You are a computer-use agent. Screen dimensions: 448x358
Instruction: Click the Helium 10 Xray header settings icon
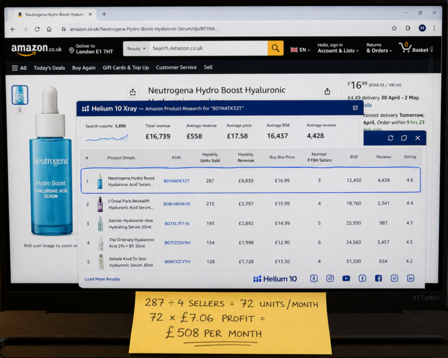(x=355, y=107)
